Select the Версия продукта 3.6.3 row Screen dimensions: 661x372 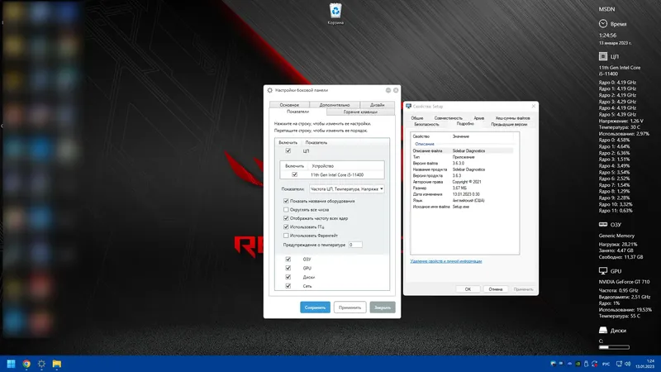(x=463, y=175)
